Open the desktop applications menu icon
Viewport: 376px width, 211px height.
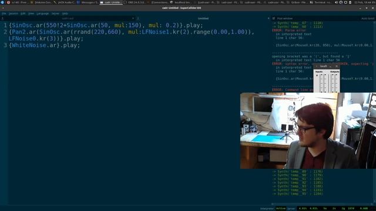(x=2, y=2)
